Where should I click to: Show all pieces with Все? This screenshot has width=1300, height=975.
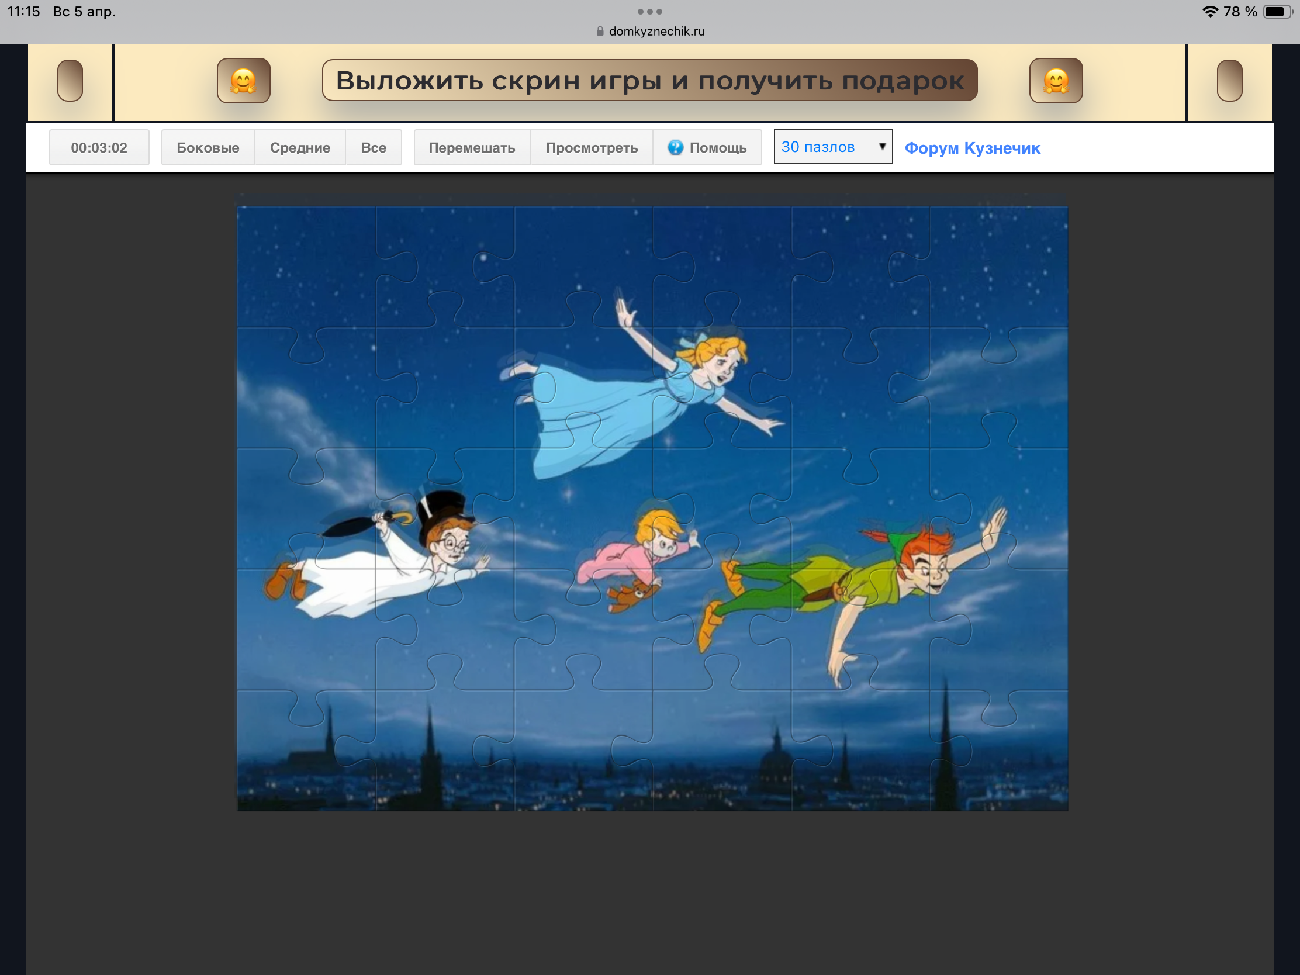pyautogui.click(x=373, y=147)
